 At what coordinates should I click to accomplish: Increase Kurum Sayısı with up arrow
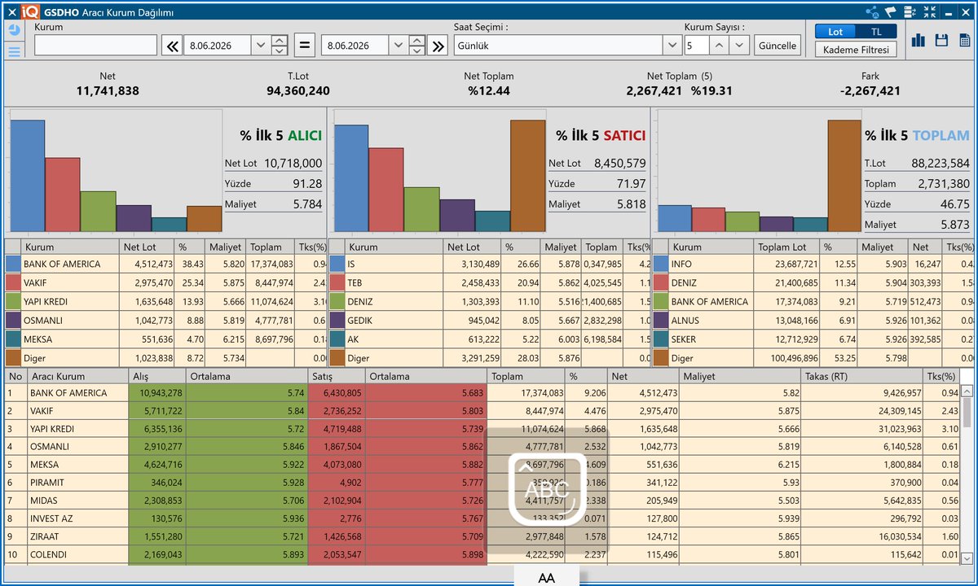pyautogui.click(x=720, y=46)
